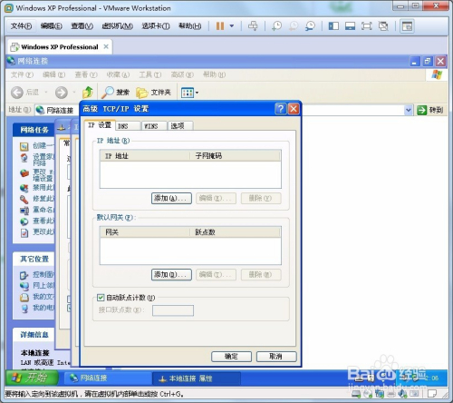Open VMware 选项卡(T) menu

click(x=156, y=26)
